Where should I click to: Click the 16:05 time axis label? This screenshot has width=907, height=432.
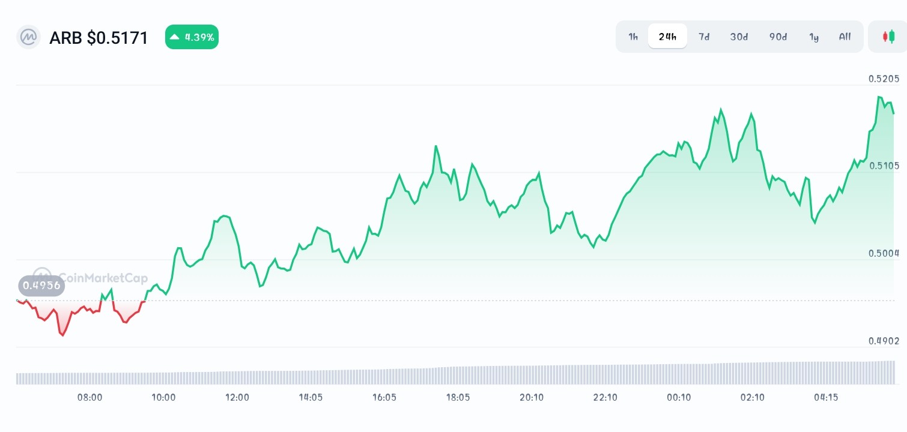384,397
